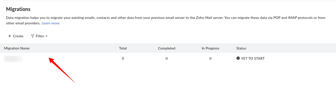Click the Migrations page heading
Screen dimensions: 336x91
pos(18,9)
